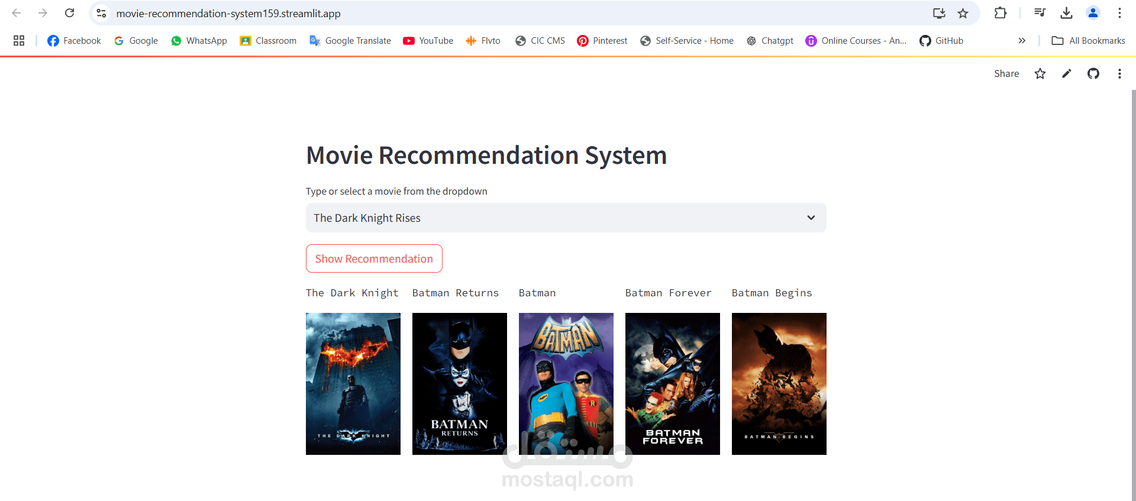1136x501 pixels.
Task: Open the Facebook bookmark
Action: pyautogui.click(x=75, y=40)
